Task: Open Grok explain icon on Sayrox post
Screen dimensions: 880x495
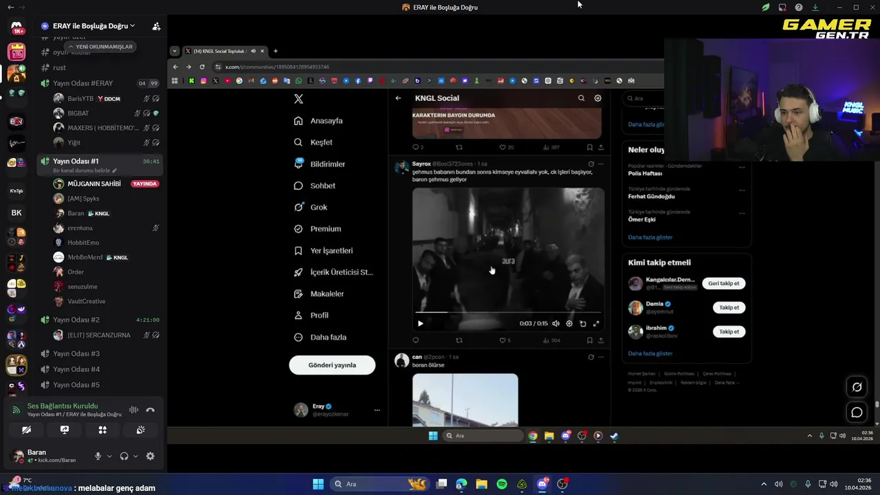Action: point(591,164)
